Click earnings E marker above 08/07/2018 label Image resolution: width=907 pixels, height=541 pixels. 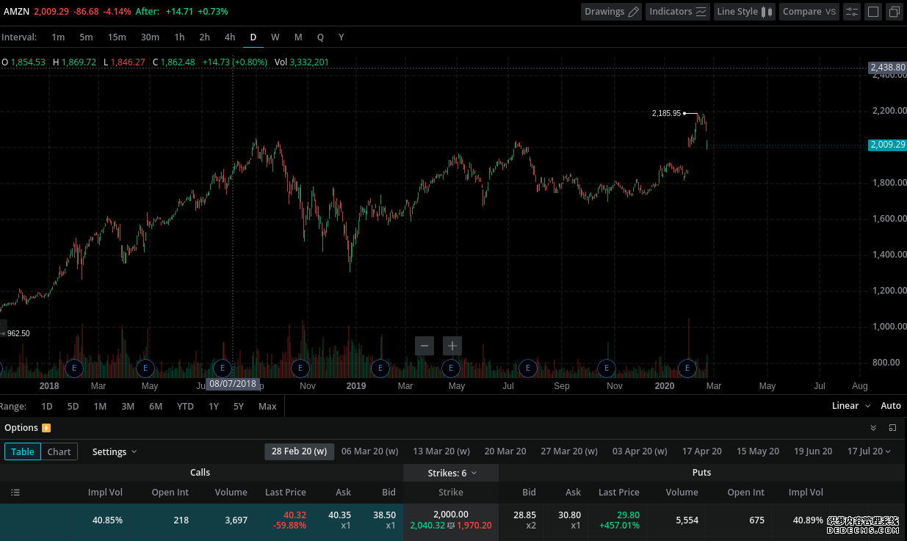[x=223, y=368]
